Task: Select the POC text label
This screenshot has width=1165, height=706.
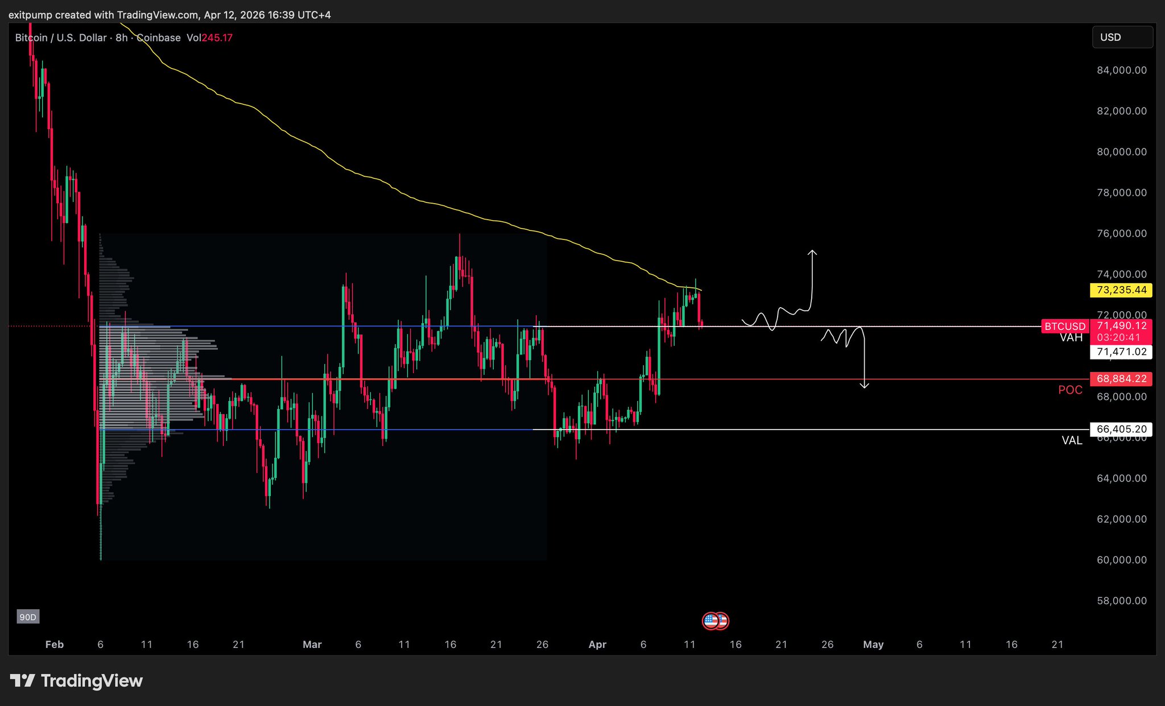Action: (1070, 390)
